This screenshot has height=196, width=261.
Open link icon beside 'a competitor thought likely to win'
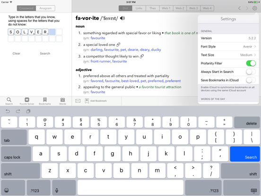[142, 56]
